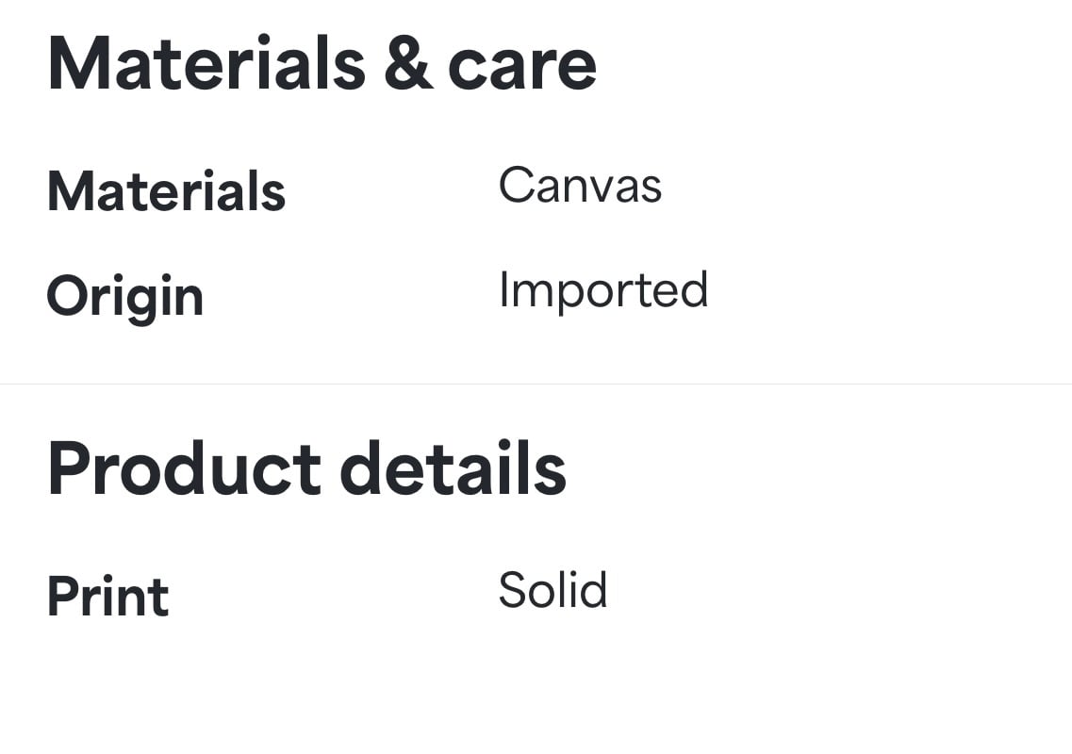Viewport: 1072px width, 754px height.
Task: Click the "Imported" origin value
Action: (x=603, y=290)
